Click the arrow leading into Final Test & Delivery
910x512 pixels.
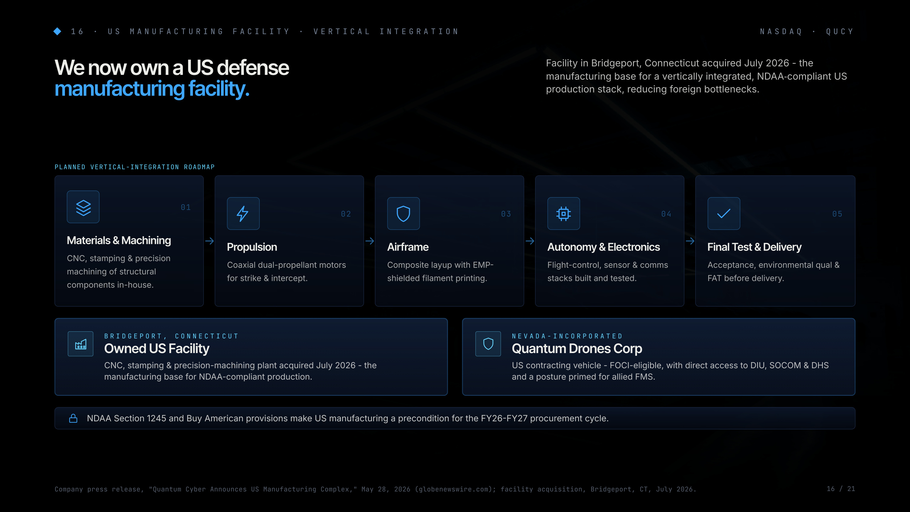point(690,241)
